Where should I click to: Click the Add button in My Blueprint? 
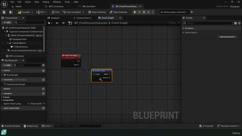[7, 65]
